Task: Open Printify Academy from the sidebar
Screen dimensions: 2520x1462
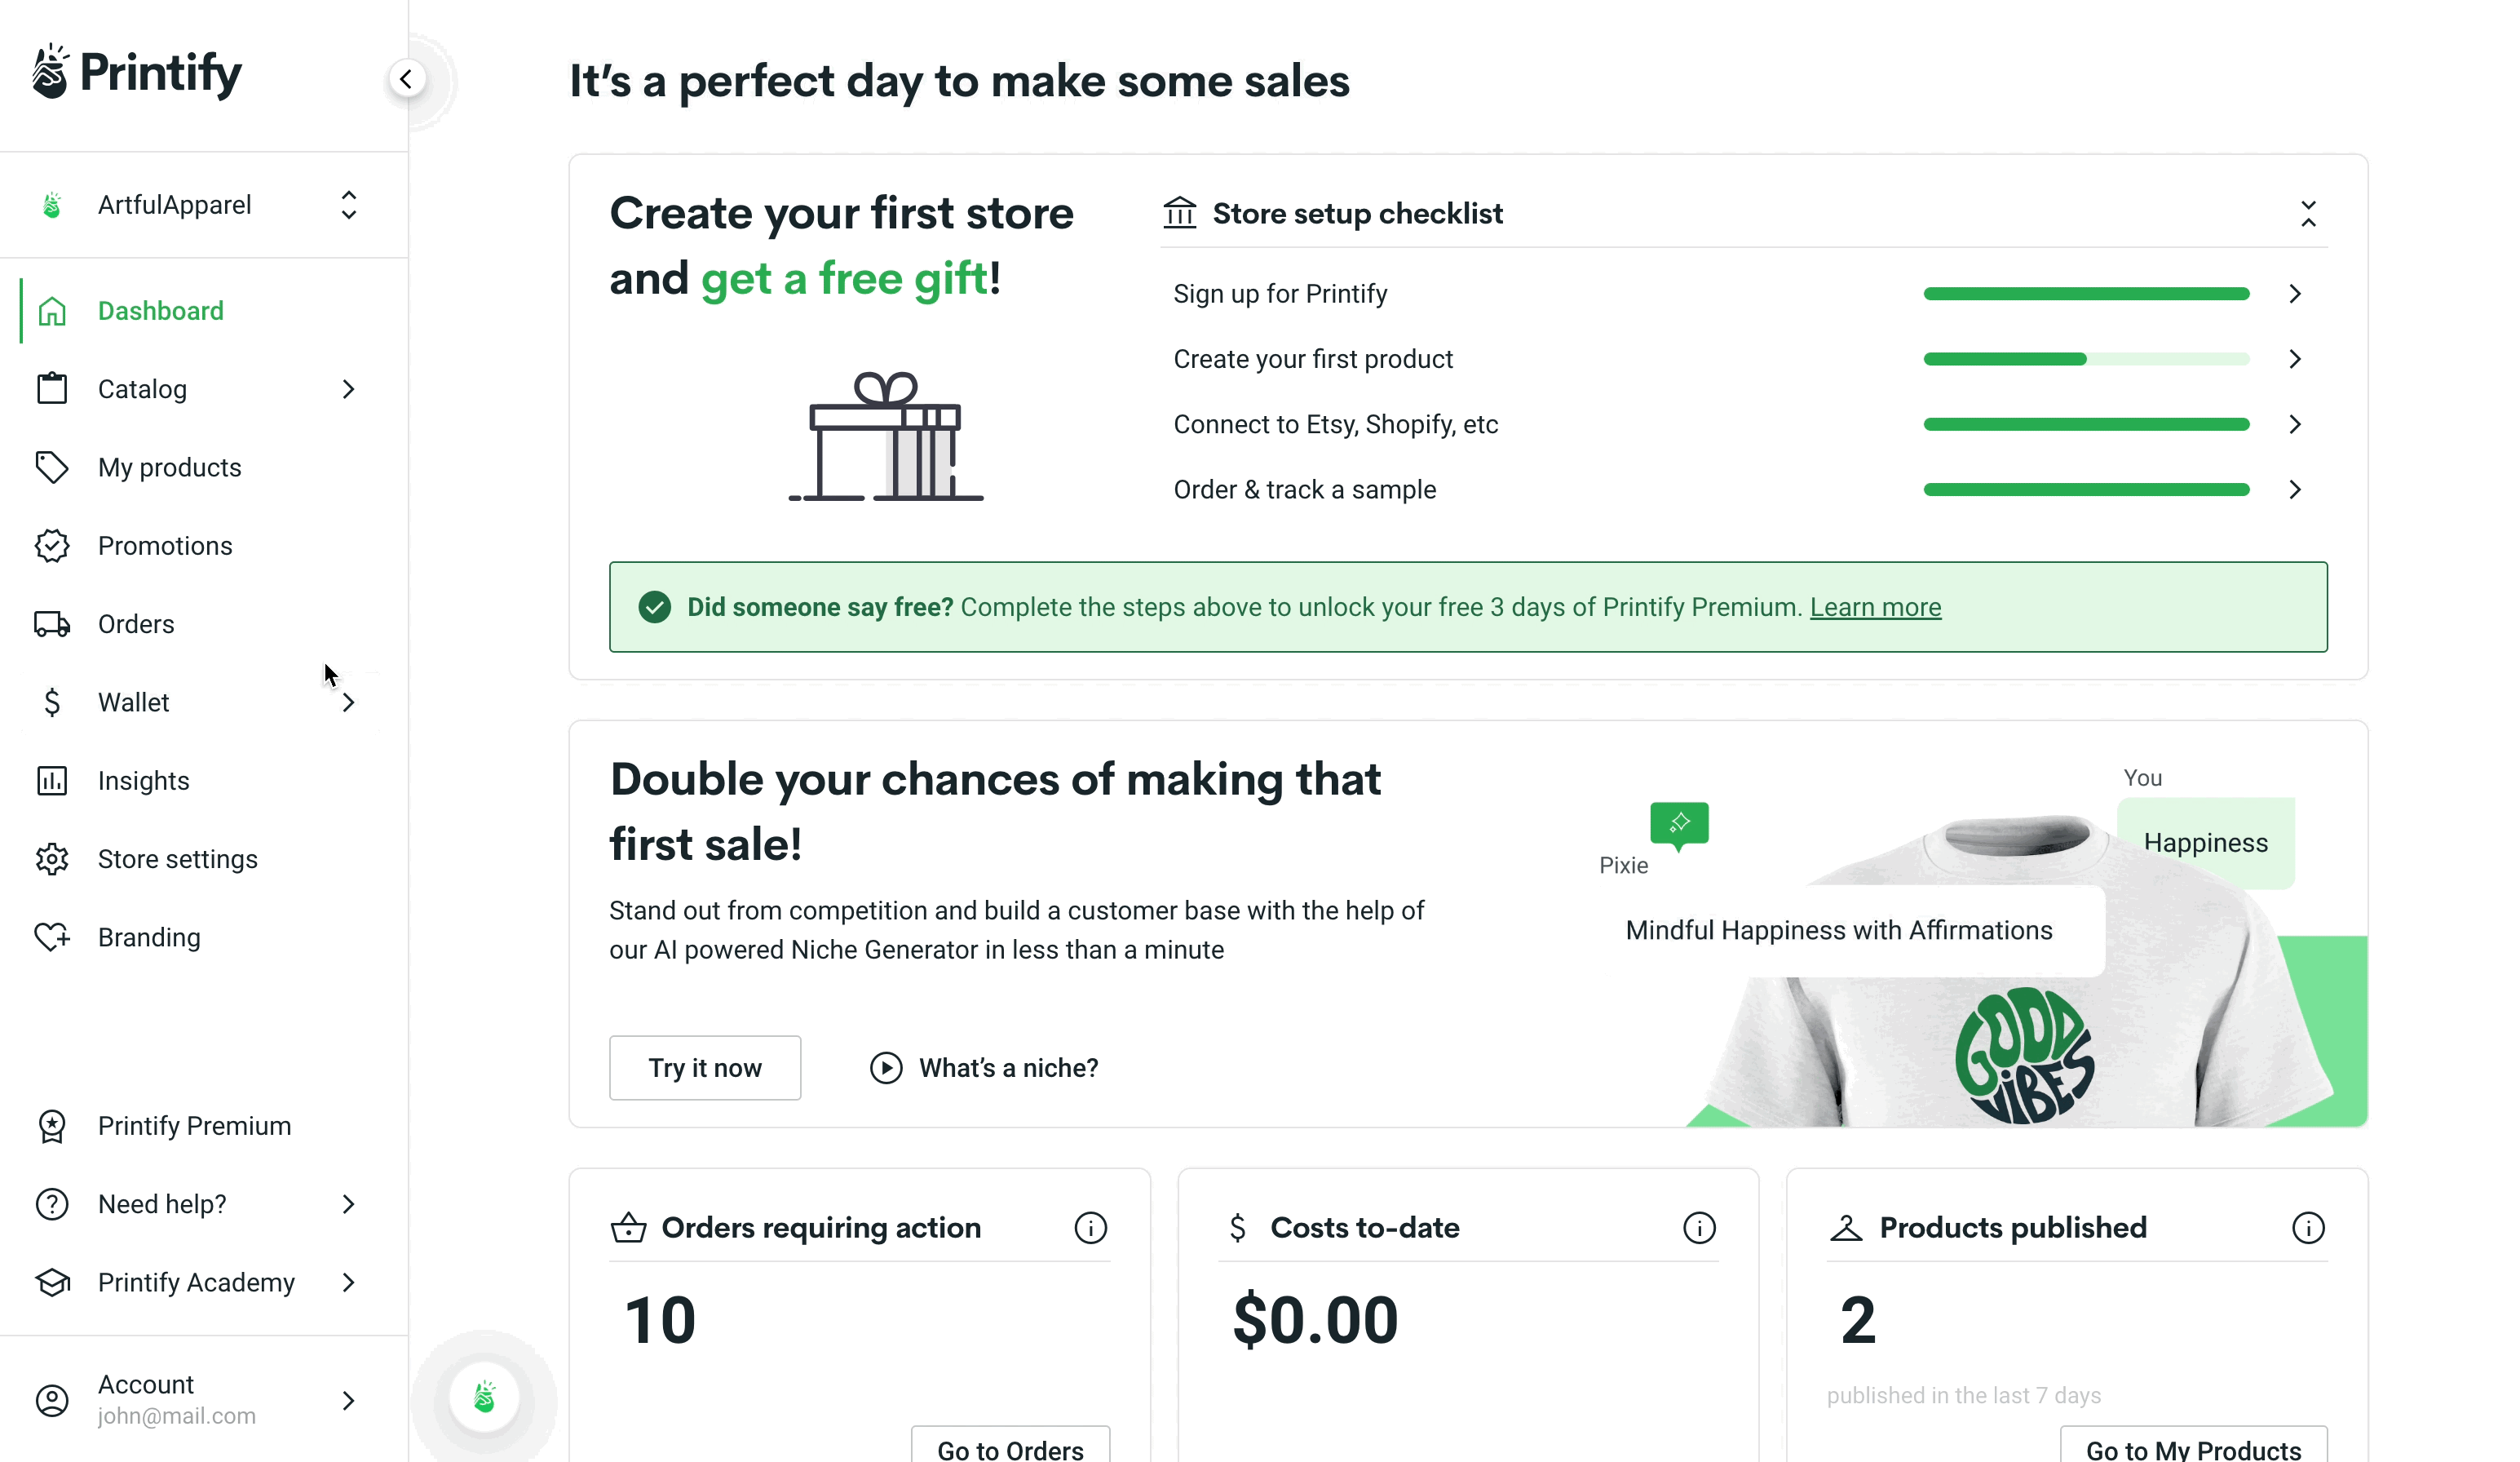Action: point(196,1282)
